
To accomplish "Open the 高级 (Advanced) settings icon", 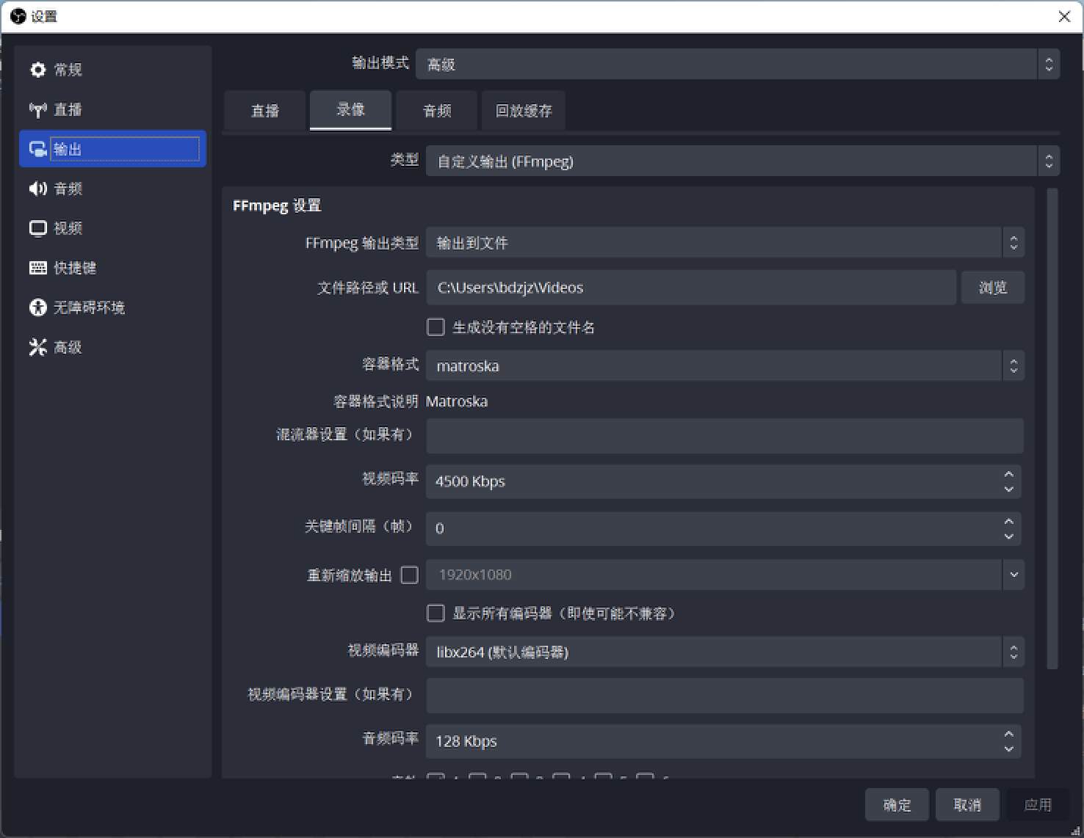I will (37, 346).
